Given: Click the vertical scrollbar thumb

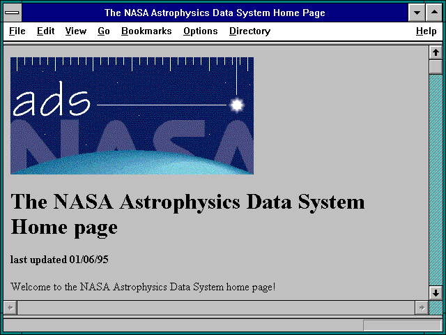Looking at the screenshot, I should pyautogui.click(x=436, y=67).
